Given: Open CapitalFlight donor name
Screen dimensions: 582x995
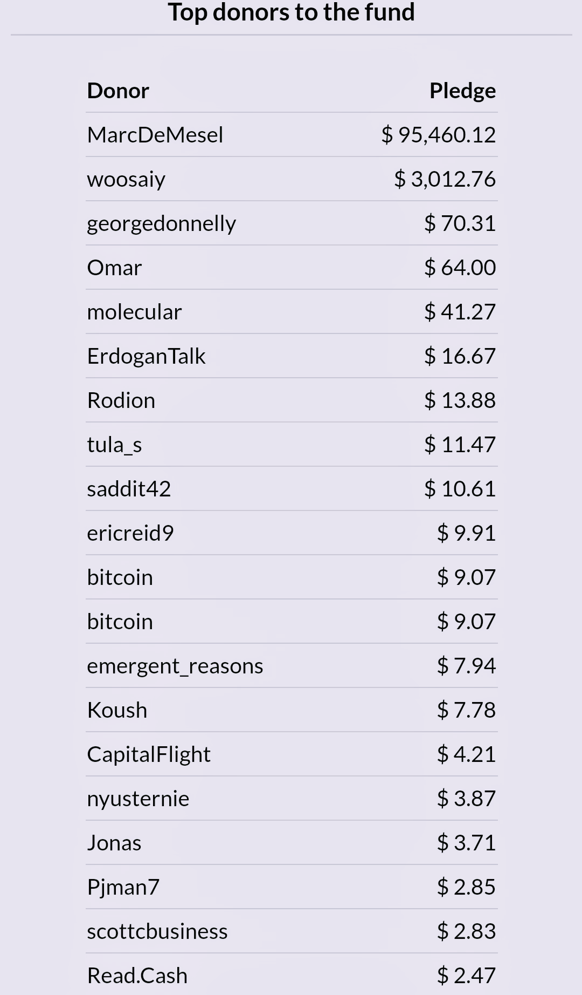Looking at the screenshot, I should pos(149,754).
